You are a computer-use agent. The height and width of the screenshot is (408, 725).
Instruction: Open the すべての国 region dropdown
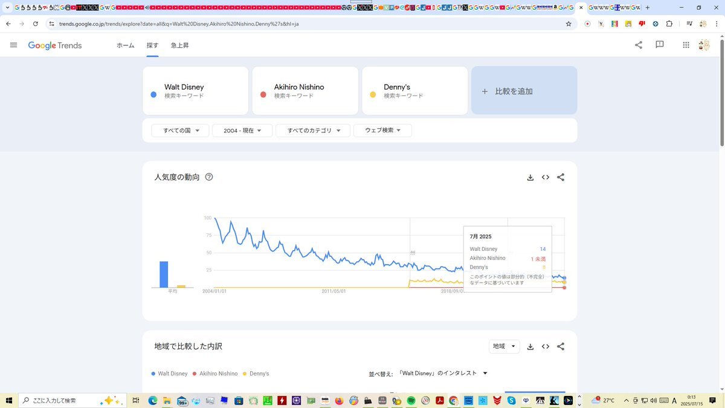(181, 131)
